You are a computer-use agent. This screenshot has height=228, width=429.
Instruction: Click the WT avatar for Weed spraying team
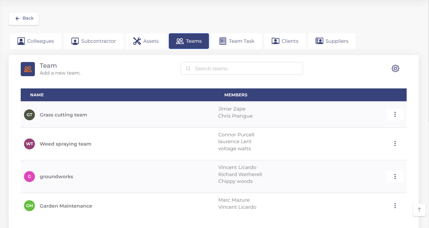point(29,144)
